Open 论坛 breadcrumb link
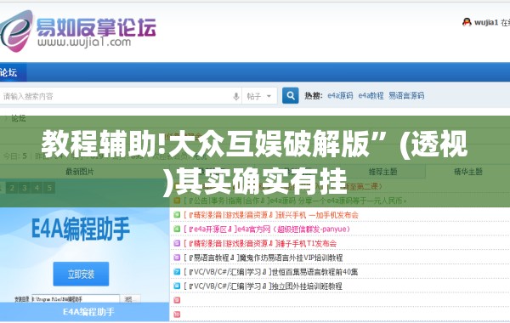 (19, 118)
